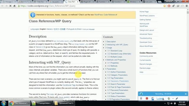This screenshot has width=189, height=106.
Task: Open the WordPress Code Reference link
Action: click(x=106, y=15)
